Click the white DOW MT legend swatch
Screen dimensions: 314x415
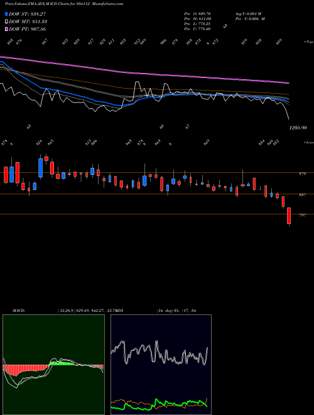[6, 21]
